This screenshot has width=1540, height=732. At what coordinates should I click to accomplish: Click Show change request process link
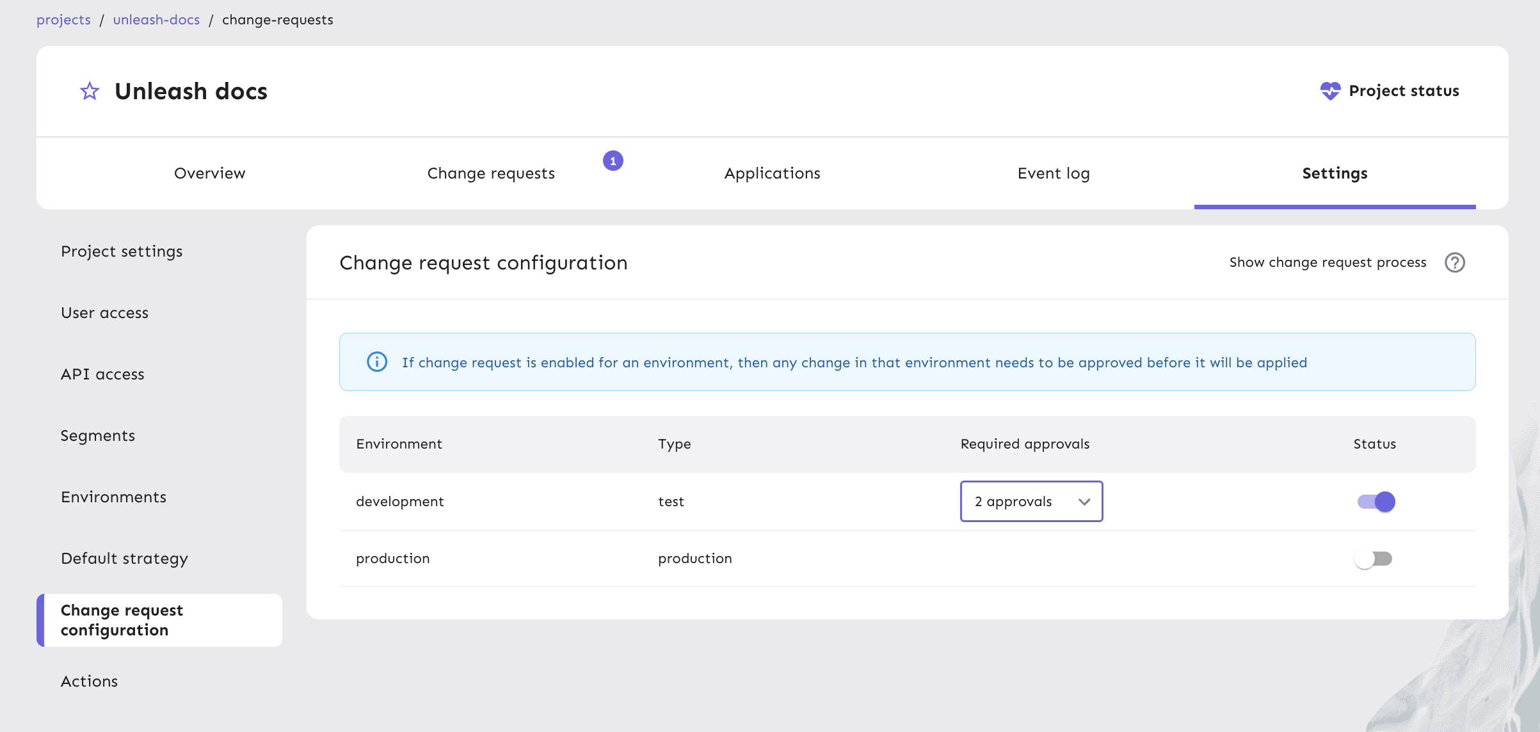1328,262
